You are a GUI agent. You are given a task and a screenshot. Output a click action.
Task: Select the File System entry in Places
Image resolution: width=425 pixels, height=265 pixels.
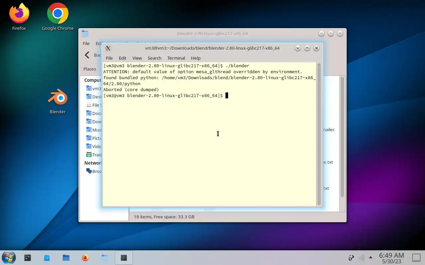point(93,105)
